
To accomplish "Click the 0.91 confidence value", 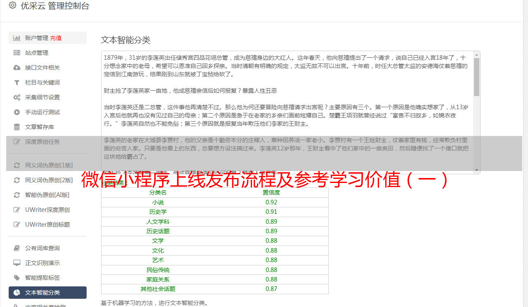I will tap(271, 212).
